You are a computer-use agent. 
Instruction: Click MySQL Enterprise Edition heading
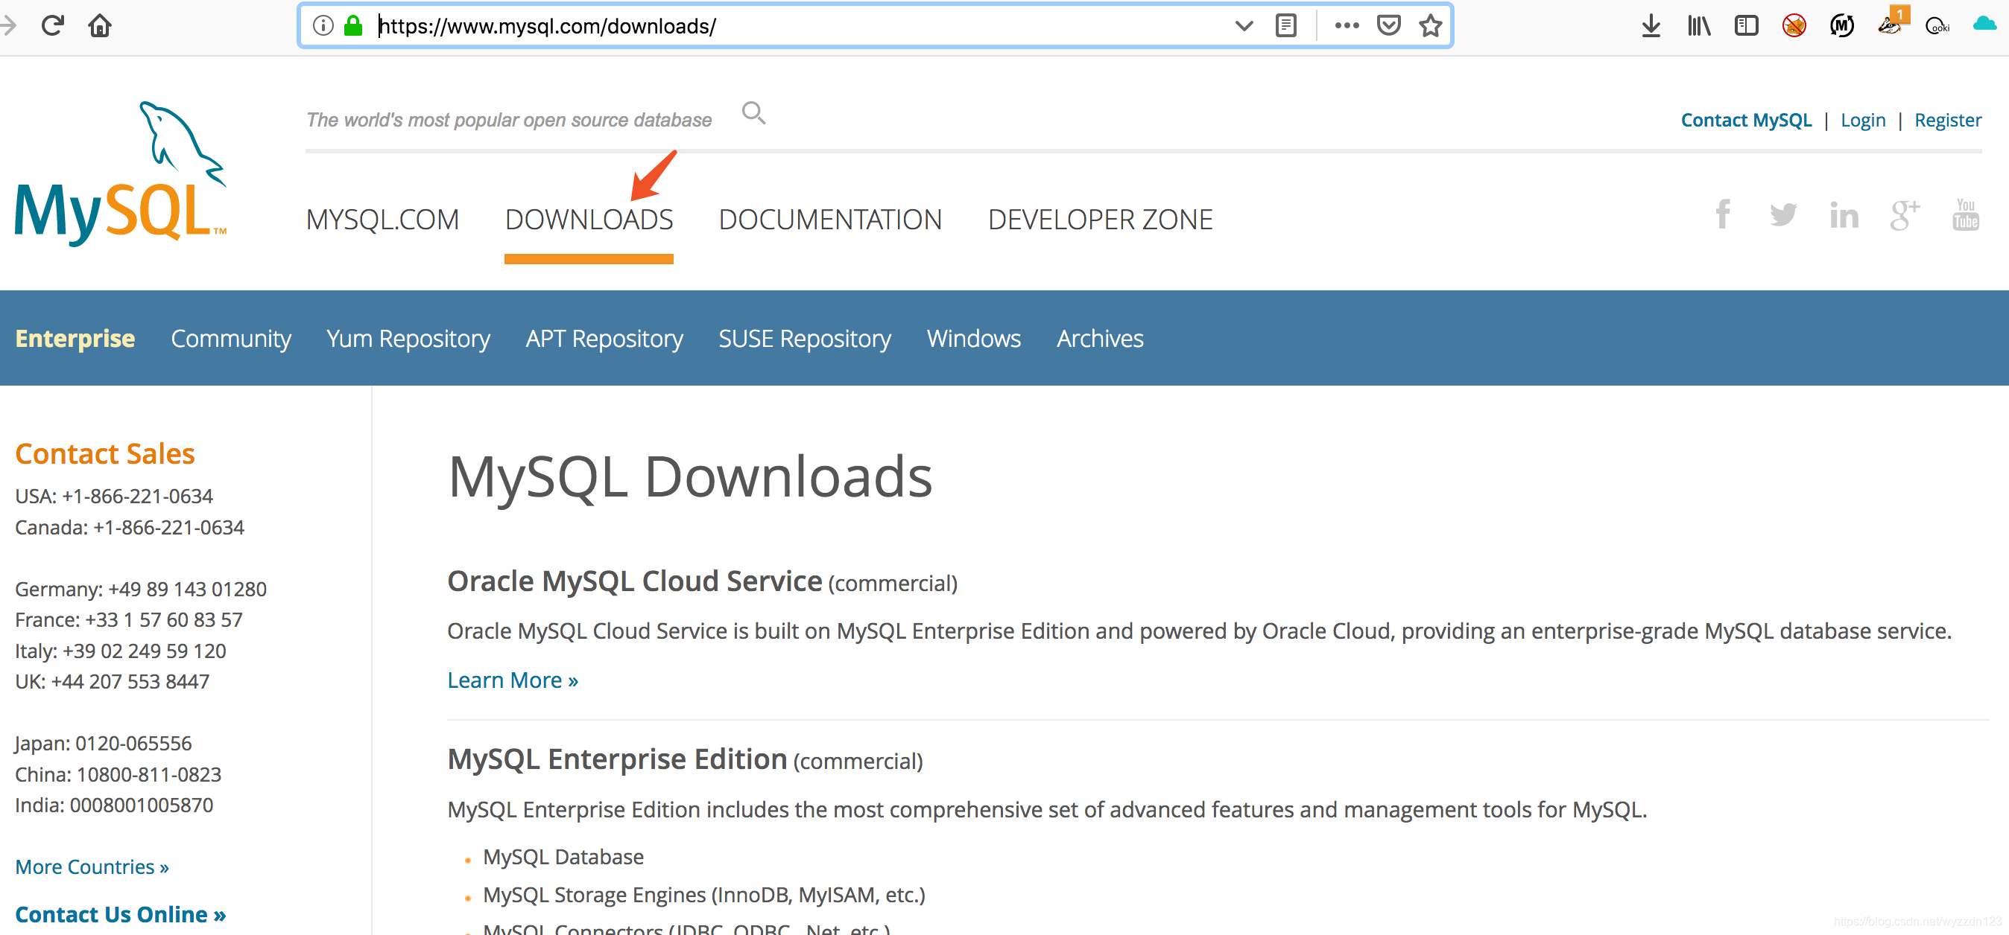(617, 759)
